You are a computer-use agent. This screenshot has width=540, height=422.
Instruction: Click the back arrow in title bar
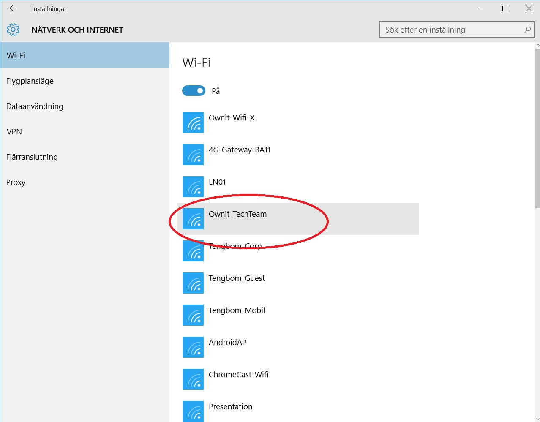[x=13, y=8]
